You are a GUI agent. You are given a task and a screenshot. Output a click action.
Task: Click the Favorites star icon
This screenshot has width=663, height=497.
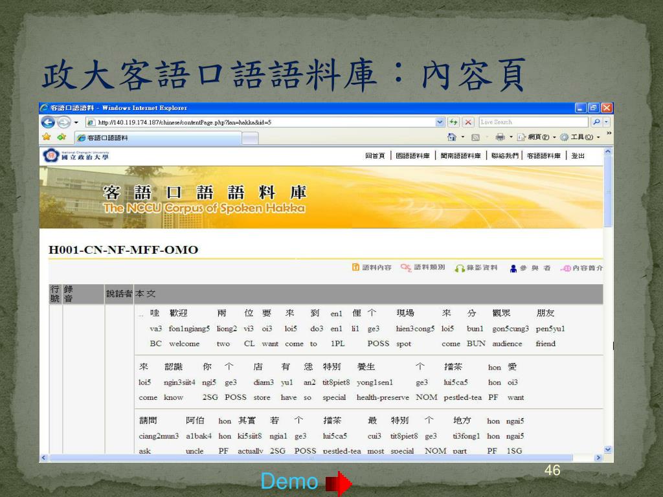tap(47, 137)
